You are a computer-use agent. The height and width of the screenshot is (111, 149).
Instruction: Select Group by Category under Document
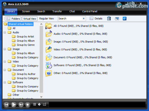tap(27, 78)
